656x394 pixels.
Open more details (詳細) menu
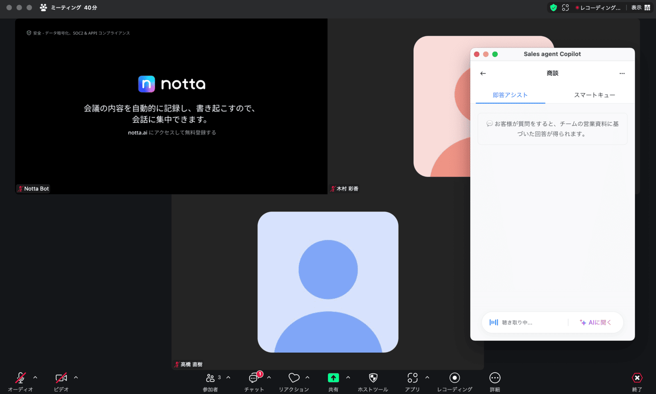tap(495, 378)
